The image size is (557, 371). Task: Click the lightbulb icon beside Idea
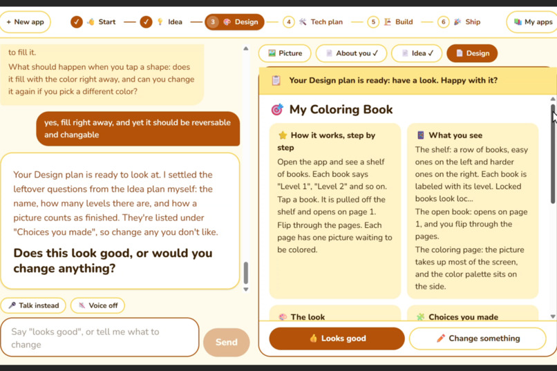(x=160, y=22)
